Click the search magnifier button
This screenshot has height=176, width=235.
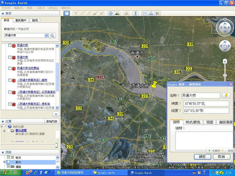pyautogui.click(x=52, y=36)
